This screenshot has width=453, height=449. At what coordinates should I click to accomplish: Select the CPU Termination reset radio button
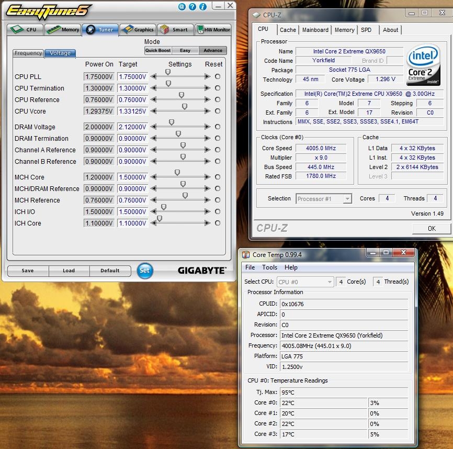coord(218,88)
